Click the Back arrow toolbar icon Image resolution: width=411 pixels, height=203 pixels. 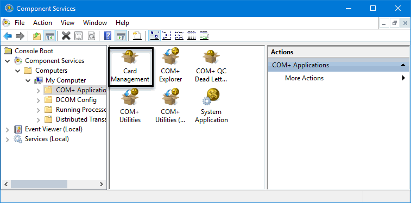point(8,36)
